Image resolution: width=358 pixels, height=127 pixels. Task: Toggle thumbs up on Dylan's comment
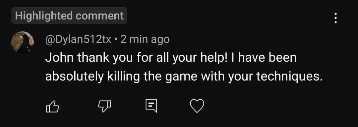click(52, 106)
